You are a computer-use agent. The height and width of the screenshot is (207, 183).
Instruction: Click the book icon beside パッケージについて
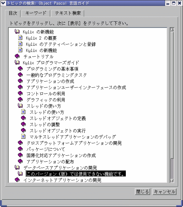pyautogui.click(x=20, y=149)
